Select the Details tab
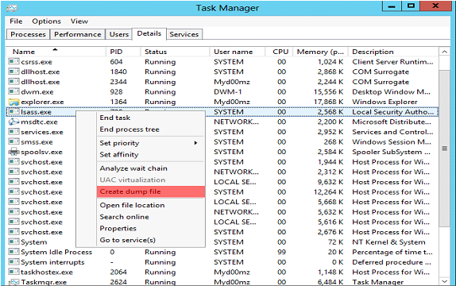Screen dimensions: 456x286 click(x=149, y=33)
